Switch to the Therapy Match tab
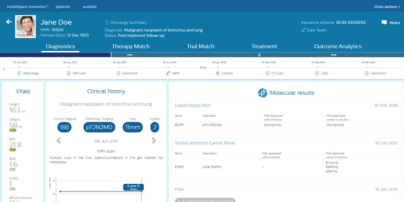The width and height of the screenshot is (404, 202). point(131,47)
